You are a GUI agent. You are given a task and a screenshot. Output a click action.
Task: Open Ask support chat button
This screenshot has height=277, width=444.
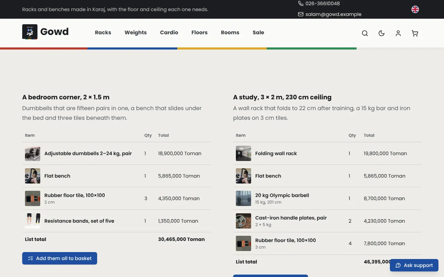point(414,265)
